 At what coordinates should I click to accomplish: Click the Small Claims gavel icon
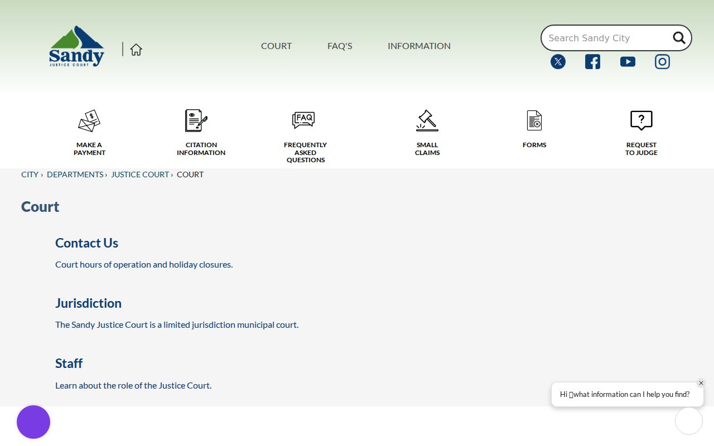point(427,120)
